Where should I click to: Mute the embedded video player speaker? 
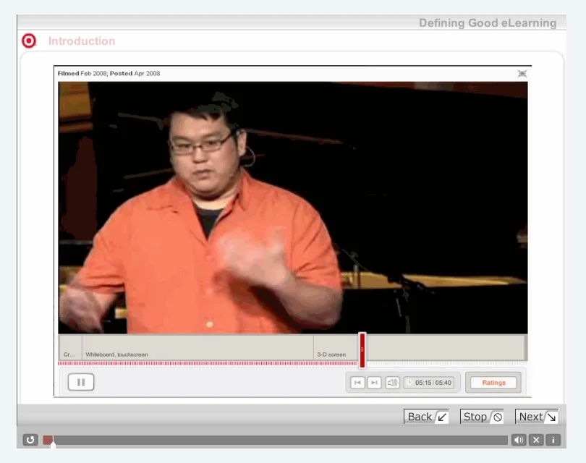point(392,382)
